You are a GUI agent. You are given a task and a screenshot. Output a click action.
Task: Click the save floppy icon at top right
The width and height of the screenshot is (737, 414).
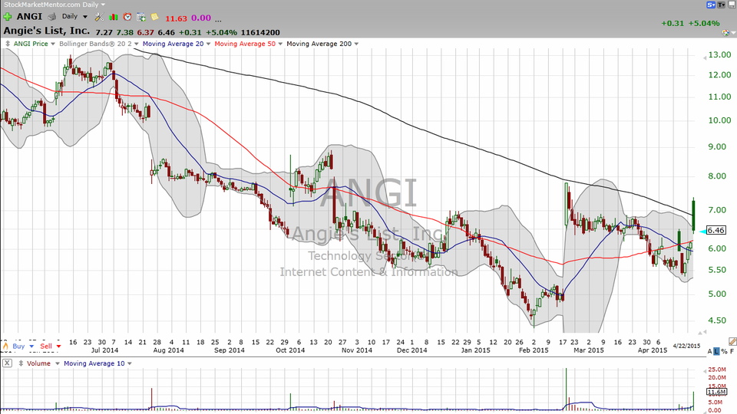(x=732, y=5)
